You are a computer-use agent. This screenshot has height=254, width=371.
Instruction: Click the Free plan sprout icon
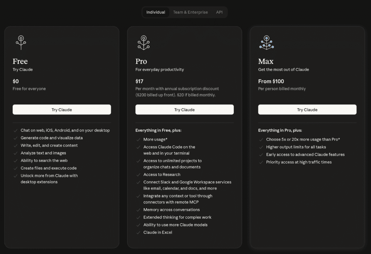pyautogui.click(x=21, y=42)
